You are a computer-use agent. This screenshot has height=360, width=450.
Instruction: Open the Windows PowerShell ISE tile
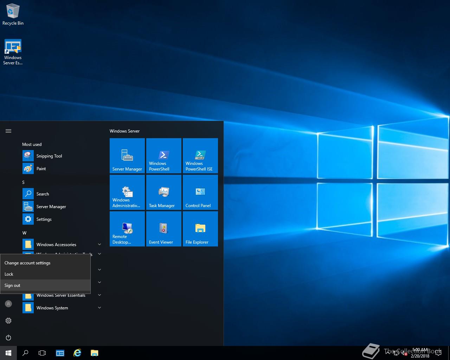point(200,156)
